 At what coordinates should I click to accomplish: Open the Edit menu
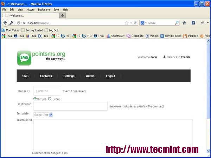pos(12,10)
